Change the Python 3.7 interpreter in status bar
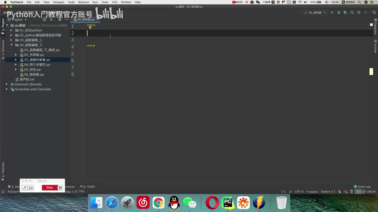Viewport: 378px width, 212px height. click(x=328, y=192)
